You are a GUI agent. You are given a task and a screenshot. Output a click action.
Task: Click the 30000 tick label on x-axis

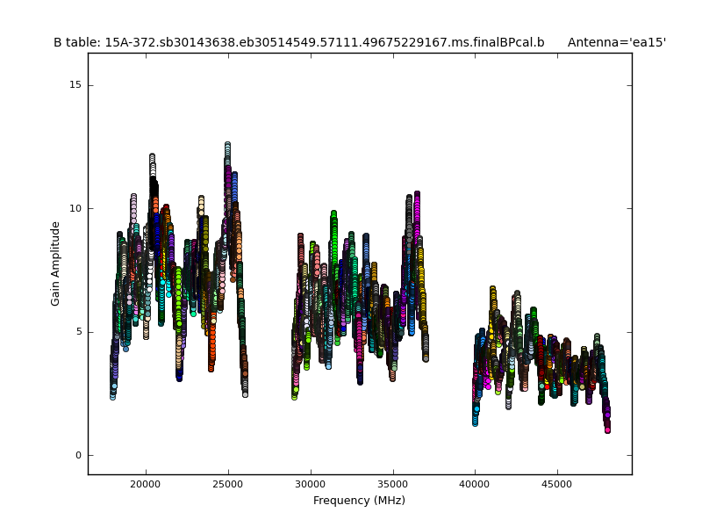tap(310, 484)
